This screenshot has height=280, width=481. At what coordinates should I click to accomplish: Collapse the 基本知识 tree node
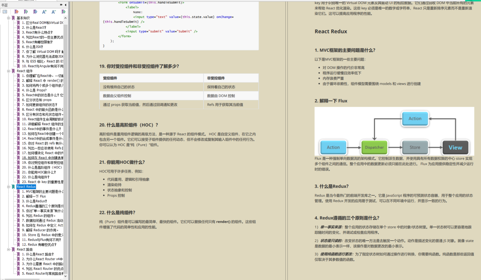(9, 18)
